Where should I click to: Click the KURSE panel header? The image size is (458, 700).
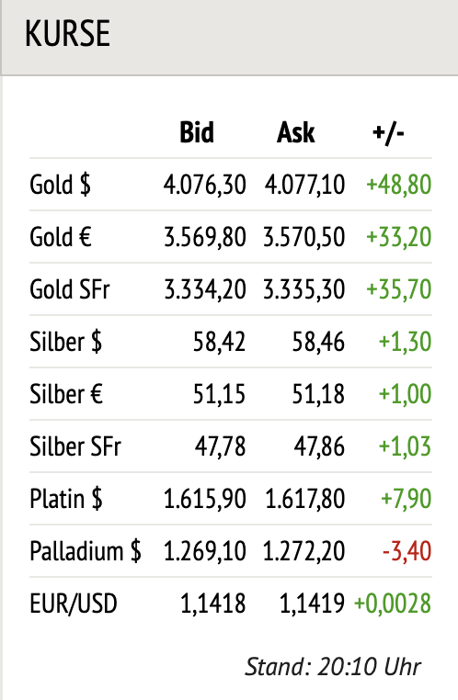point(229,37)
